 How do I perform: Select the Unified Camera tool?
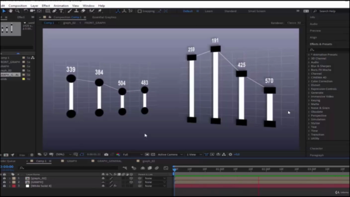(32, 11)
